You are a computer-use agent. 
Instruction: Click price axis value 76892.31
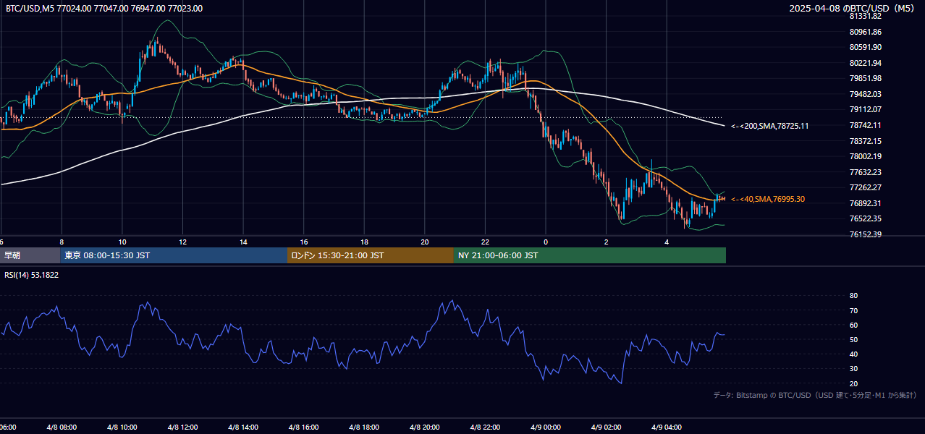[865, 203]
